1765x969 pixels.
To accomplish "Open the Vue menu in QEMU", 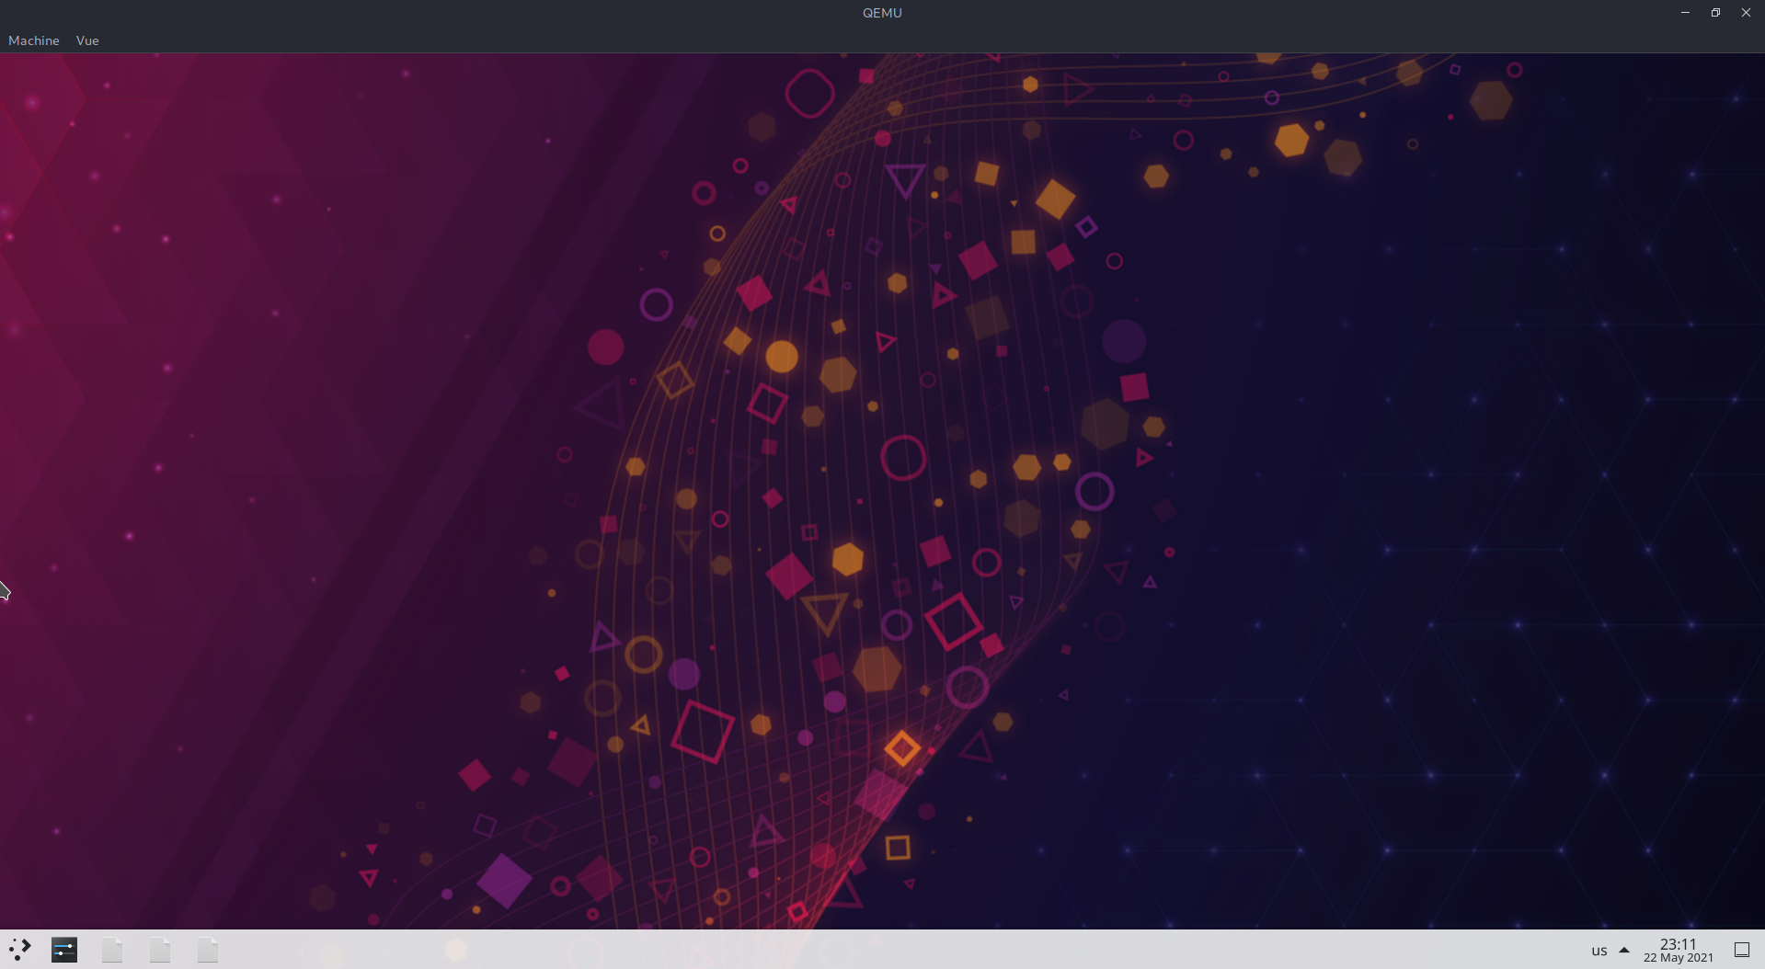I will pyautogui.click(x=87, y=40).
